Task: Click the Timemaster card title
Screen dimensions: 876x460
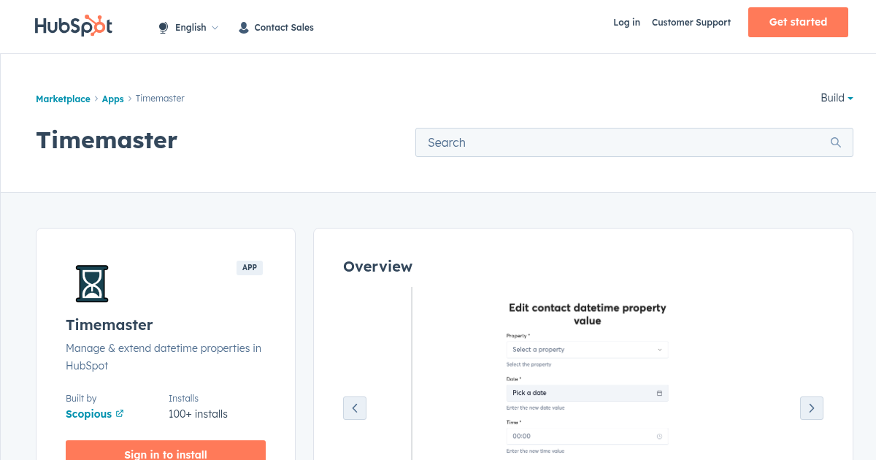Action: click(x=109, y=325)
